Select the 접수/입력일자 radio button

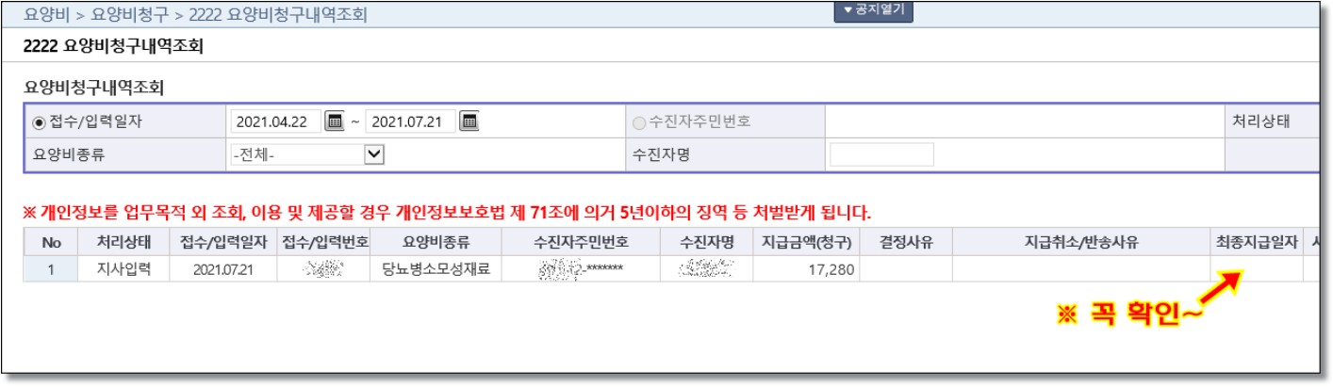coord(40,122)
